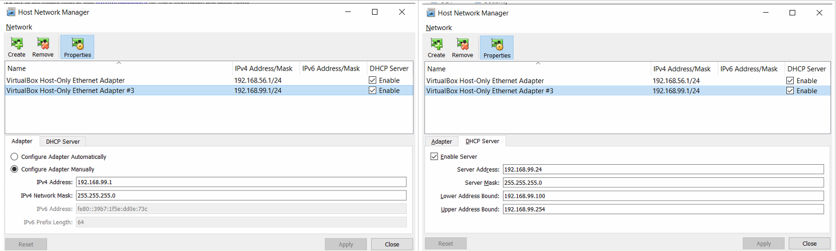The image size is (836, 251).
Task: Select first Host-Only Ethernet Adapter in left window
Action: pyautogui.click(x=65, y=81)
